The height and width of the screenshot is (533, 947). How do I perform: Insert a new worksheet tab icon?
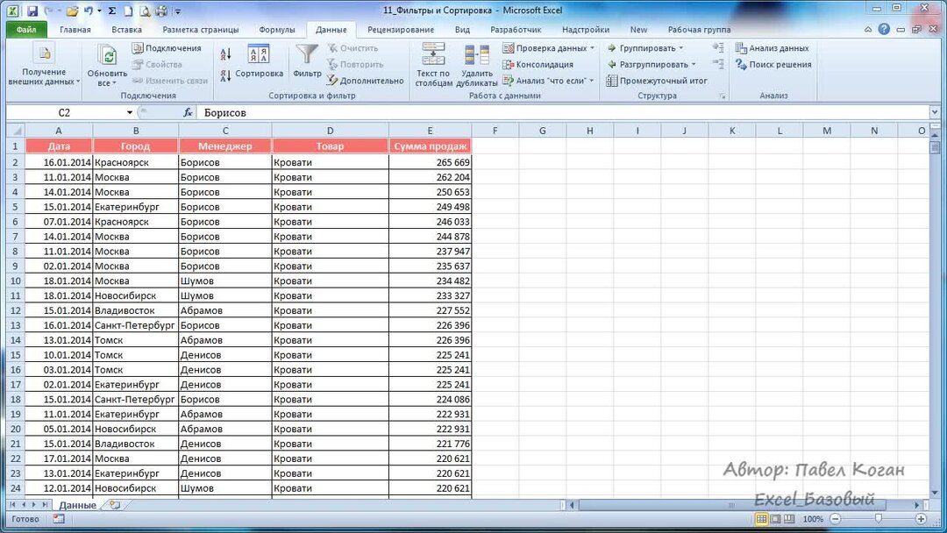pos(114,505)
